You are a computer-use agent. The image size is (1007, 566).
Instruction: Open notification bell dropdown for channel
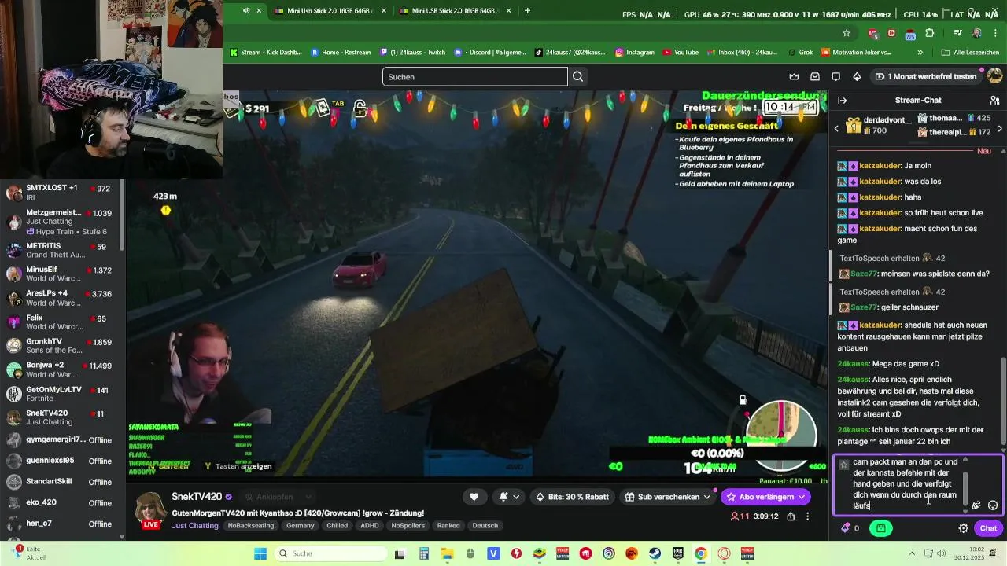click(508, 497)
